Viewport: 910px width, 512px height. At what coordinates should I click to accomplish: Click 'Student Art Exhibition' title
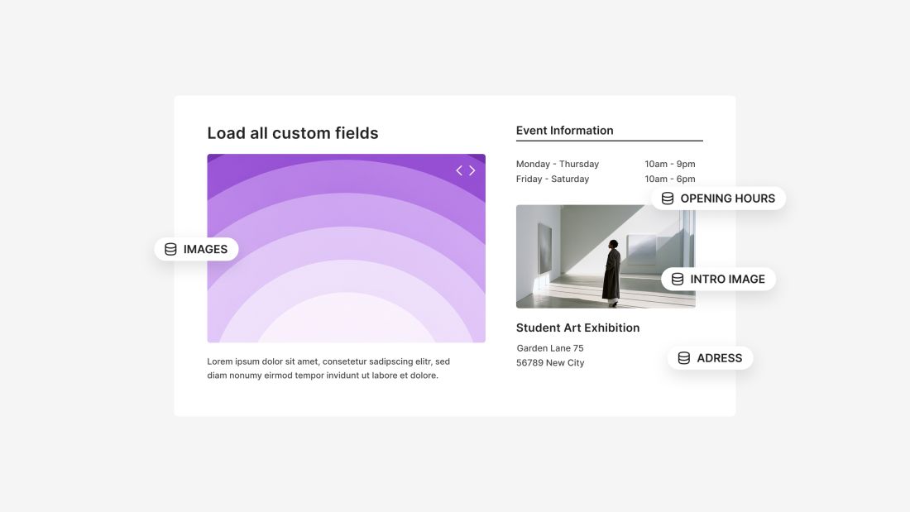(x=578, y=328)
